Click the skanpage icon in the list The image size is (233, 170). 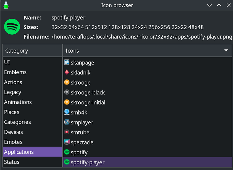coord(67,62)
